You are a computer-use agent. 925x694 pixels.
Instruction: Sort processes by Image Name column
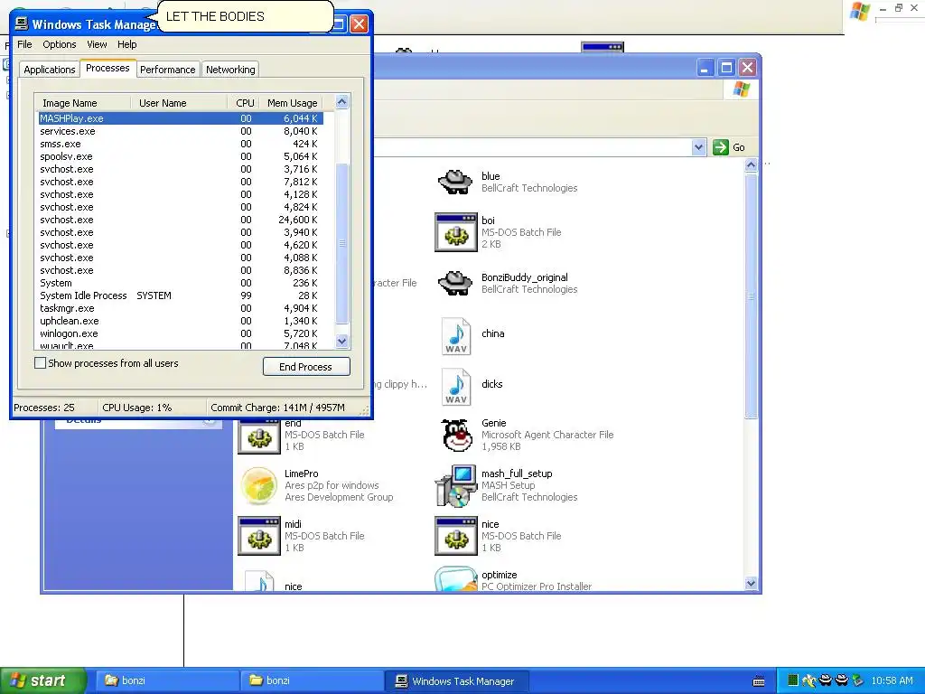(82, 103)
